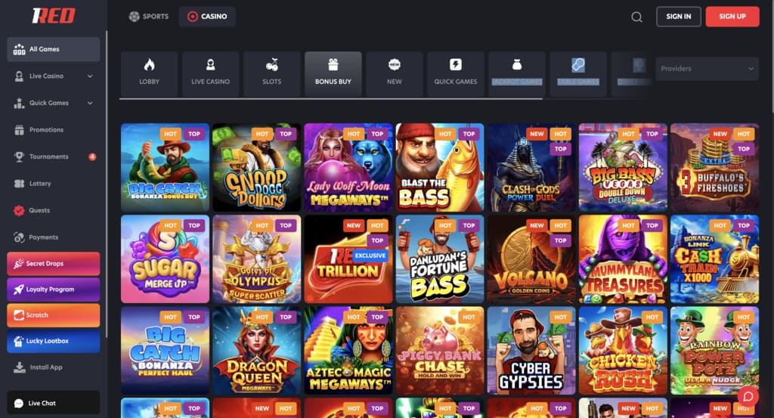Click the Bonus Buy gift icon
774x418 pixels.
pyautogui.click(x=333, y=65)
